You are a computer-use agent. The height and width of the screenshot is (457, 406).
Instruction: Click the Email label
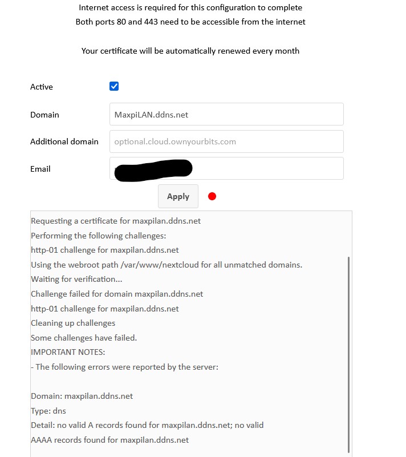[40, 169]
